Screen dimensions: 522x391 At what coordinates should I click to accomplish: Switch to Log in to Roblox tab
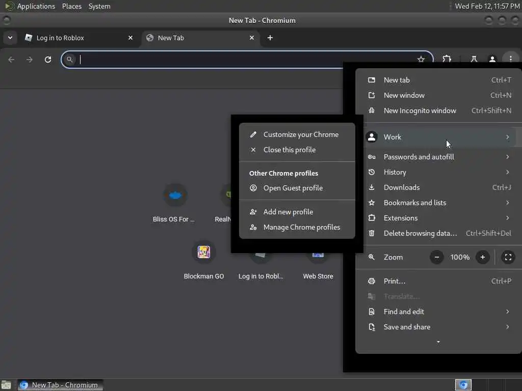click(x=79, y=38)
